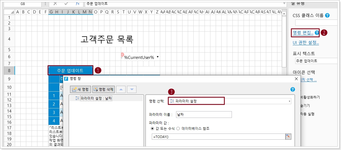Cancel formula edit with X icon

[x=55, y=4]
